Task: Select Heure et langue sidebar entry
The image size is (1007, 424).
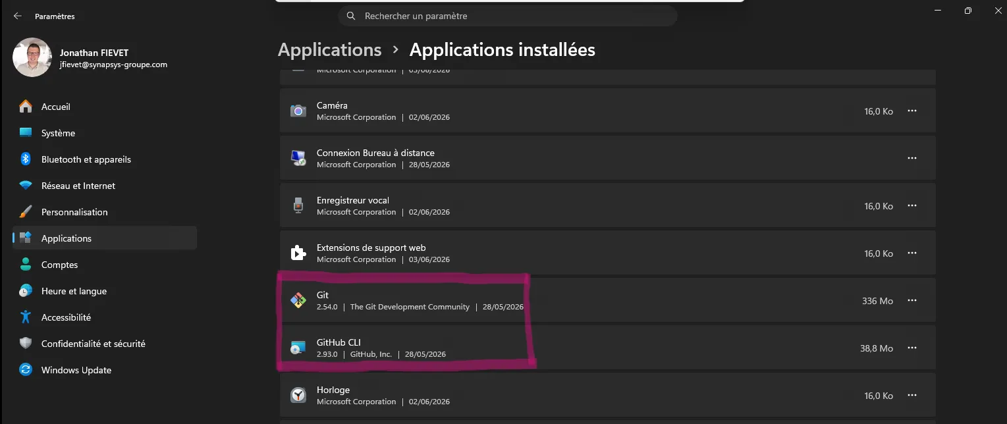Action: point(105,291)
